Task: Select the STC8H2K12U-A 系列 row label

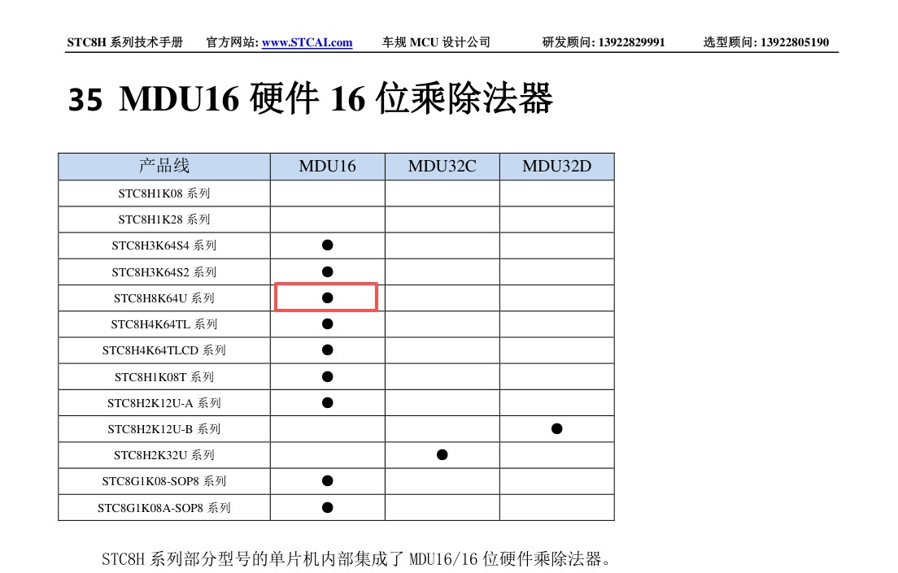Action: click(x=164, y=403)
